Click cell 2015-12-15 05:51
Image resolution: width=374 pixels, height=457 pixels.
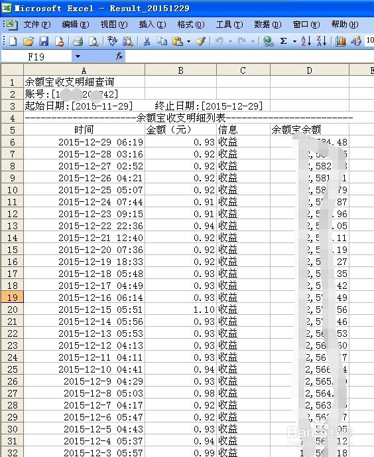[84, 310]
